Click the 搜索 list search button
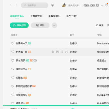This screenshot has width=109, height=109. pos(100,25)
